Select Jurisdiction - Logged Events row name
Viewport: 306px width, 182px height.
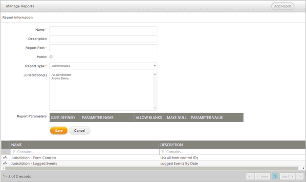click(x=34, y=163)
